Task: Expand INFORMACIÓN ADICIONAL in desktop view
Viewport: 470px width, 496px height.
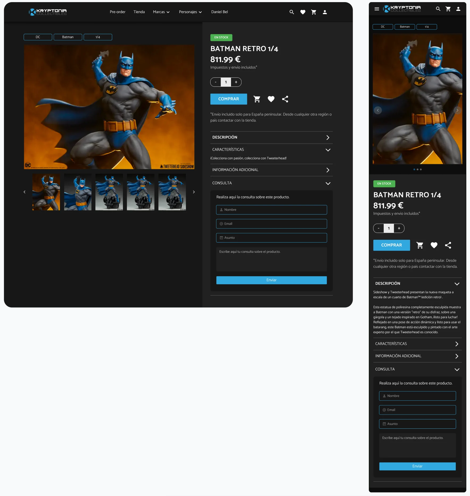Action: pos(271,170)
